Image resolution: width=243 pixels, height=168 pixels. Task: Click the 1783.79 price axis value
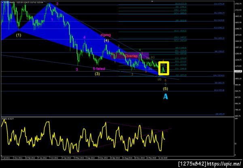[x=238, y=4]
